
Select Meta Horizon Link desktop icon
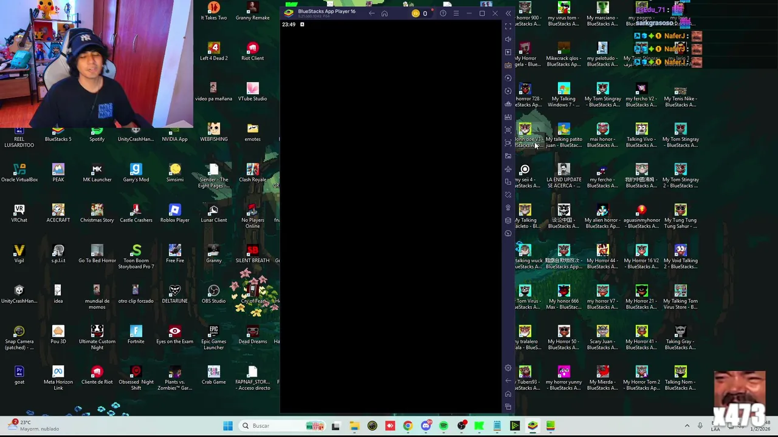click(58, 378)
